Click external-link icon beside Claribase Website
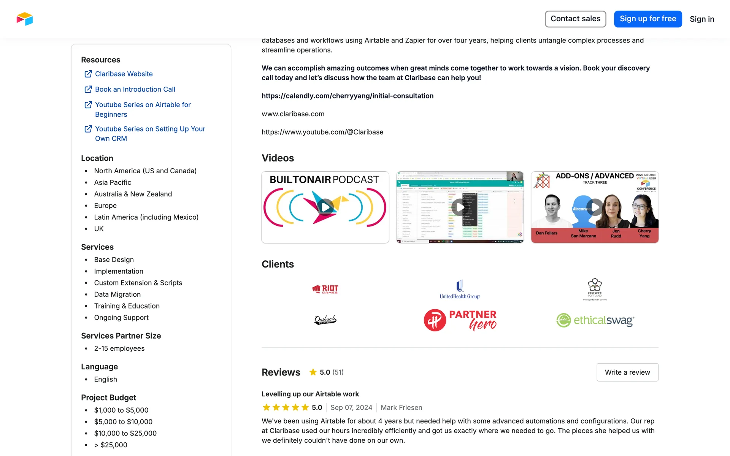The width and height of the screenshot is (730, 456). (x=88, y=74)
